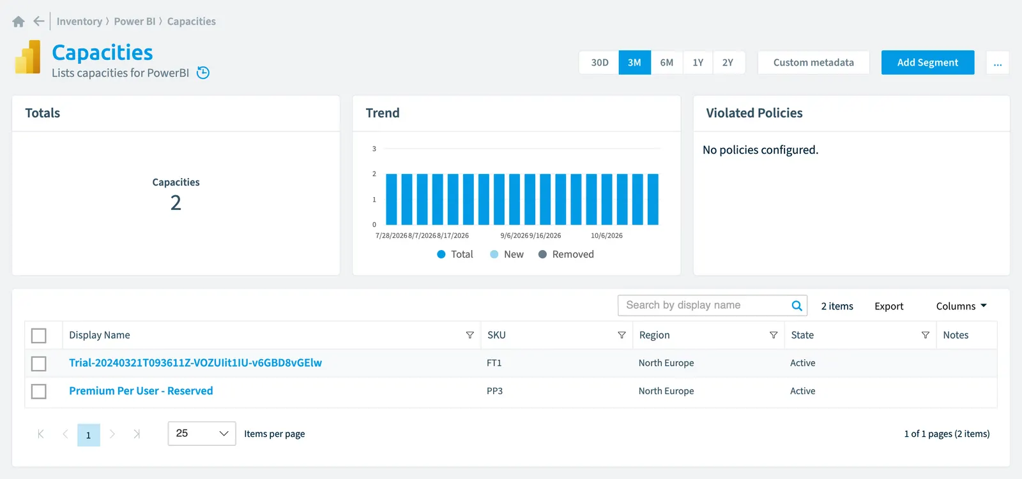Go to last page arrow icon

137,434
